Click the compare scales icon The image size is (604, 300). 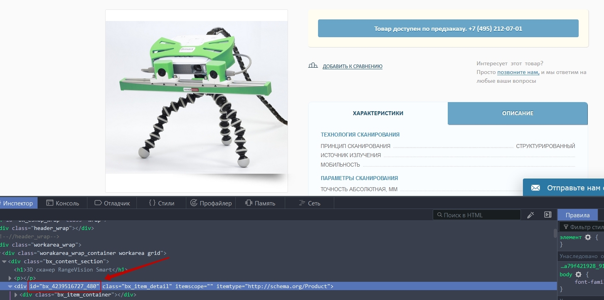313,66
